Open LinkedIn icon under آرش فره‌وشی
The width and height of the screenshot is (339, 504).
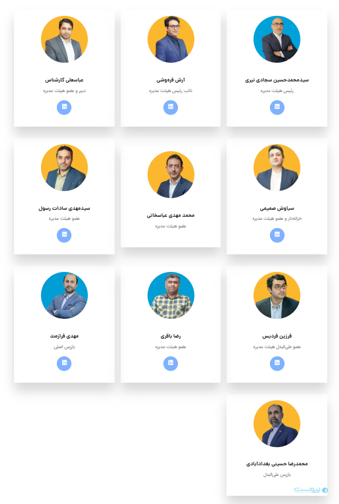click(x=170, y=107)
